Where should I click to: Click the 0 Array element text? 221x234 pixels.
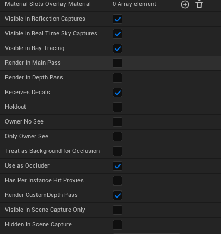coord(134,4)
